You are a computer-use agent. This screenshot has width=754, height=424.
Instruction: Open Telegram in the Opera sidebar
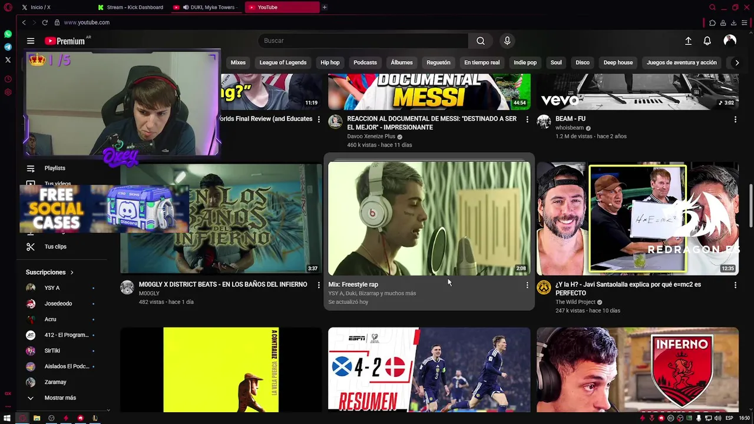pyautogui.click(x=8, y=47)
